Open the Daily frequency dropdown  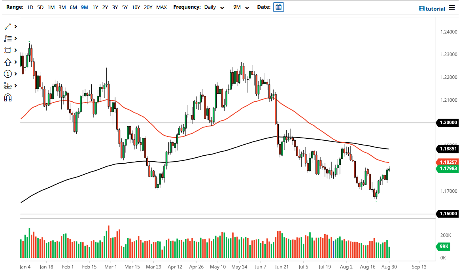[214, 7]
